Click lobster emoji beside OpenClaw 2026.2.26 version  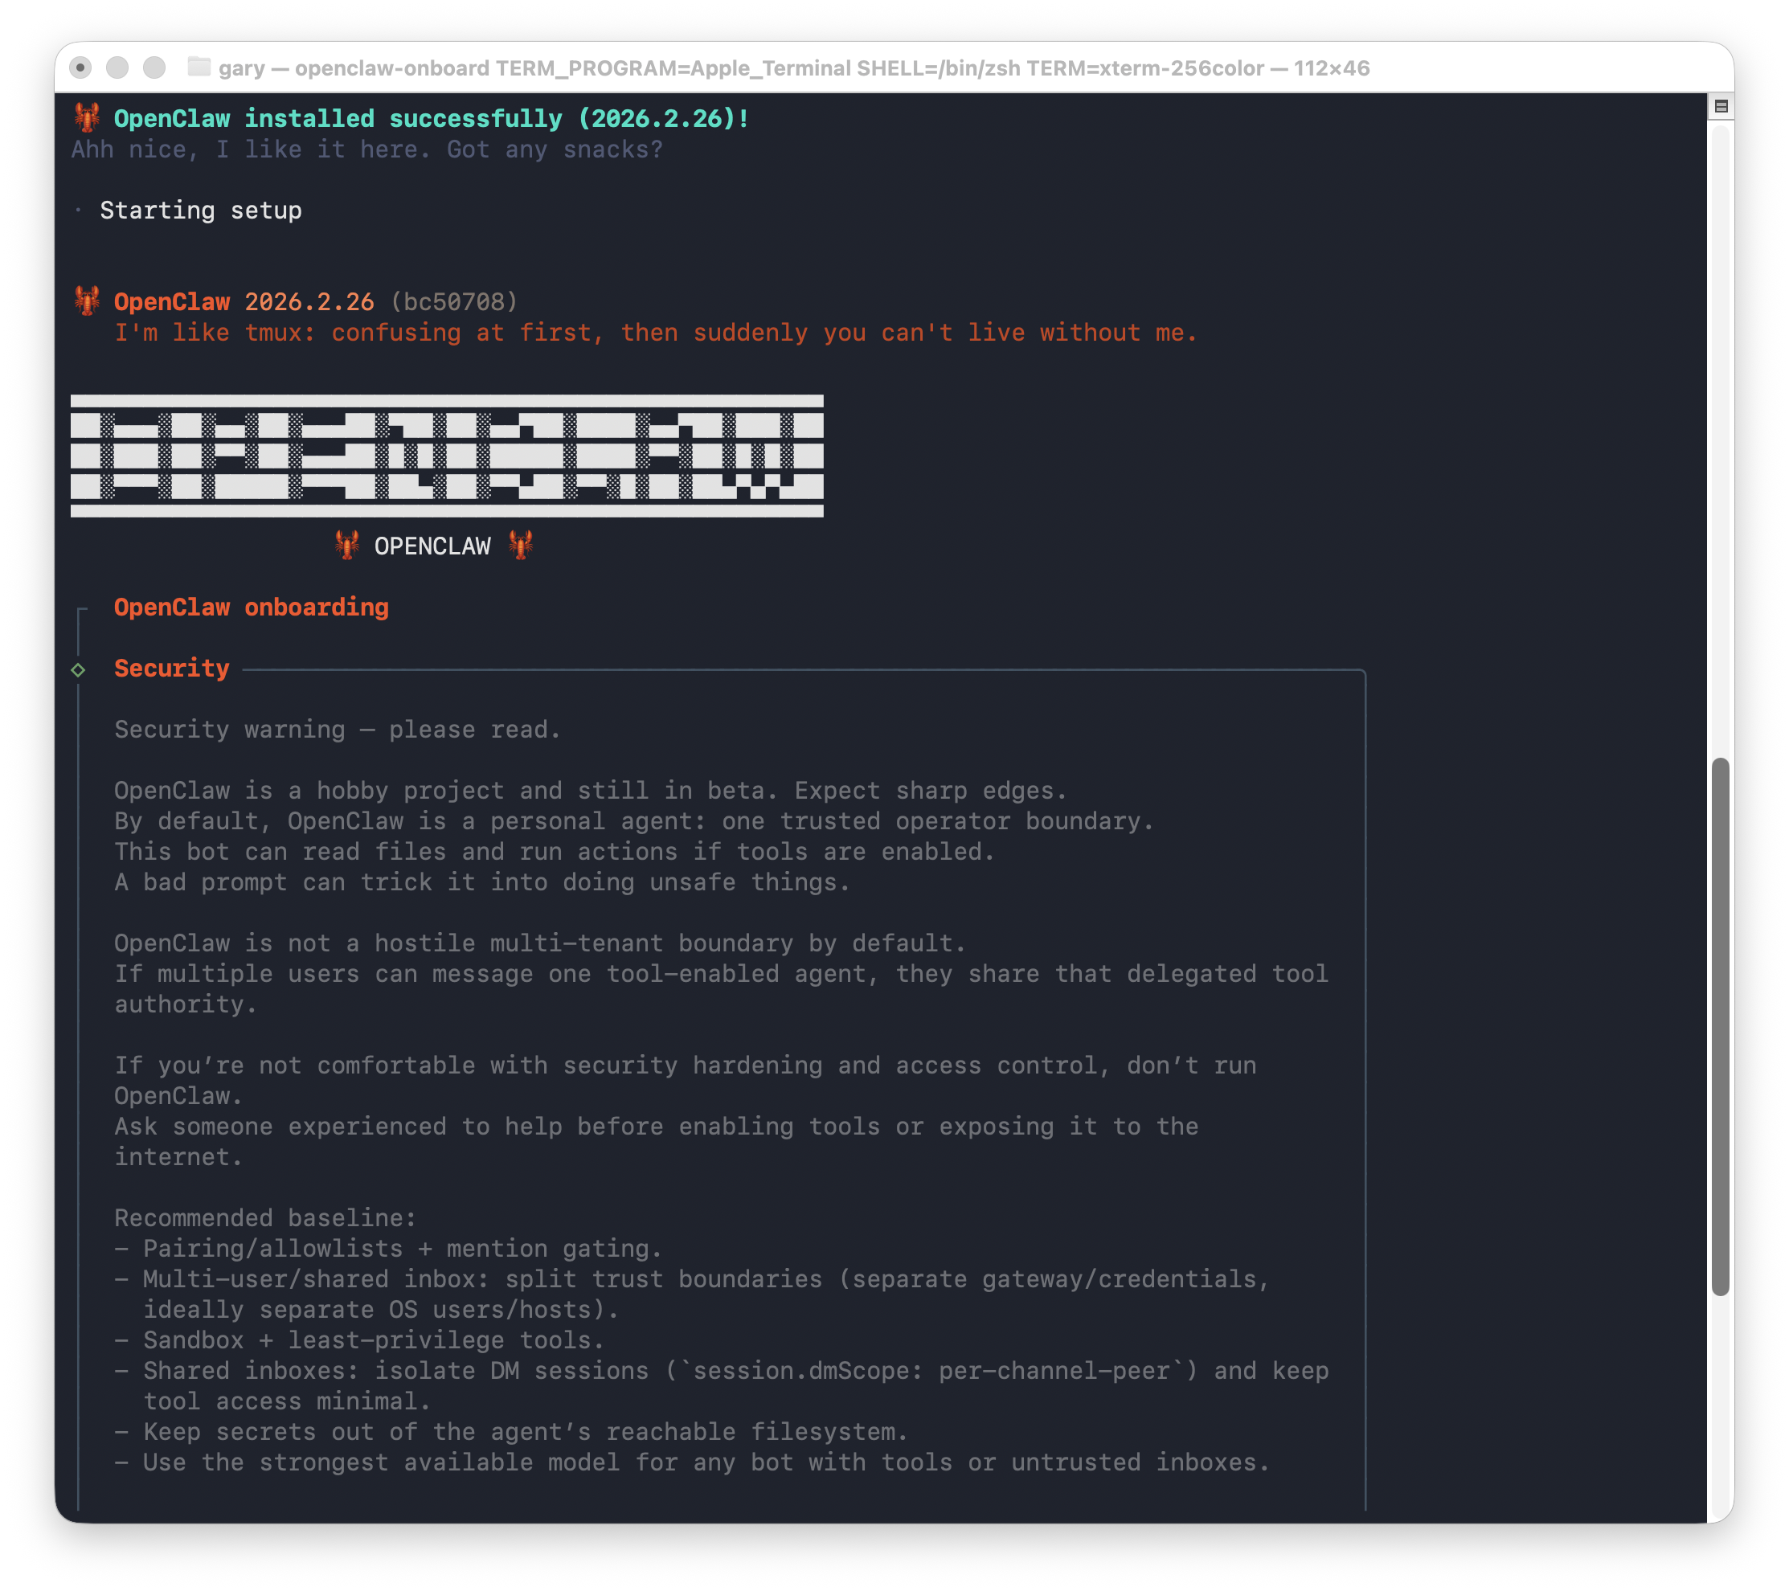(87, 301)
